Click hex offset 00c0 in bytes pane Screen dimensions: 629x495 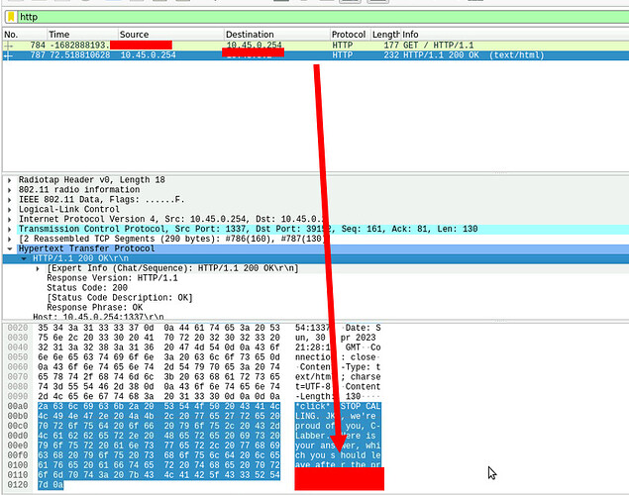pos(18,426)
